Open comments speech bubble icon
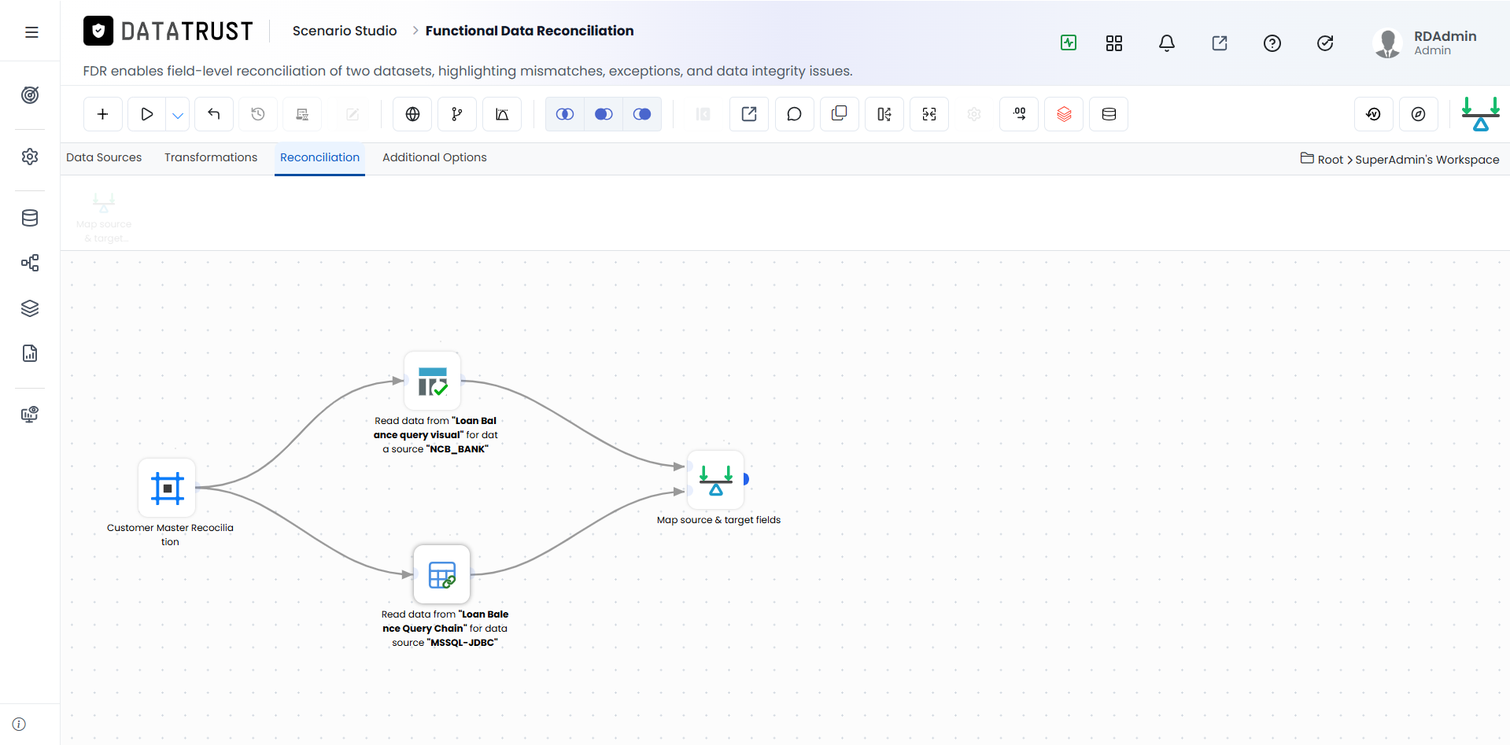 pos(795,114)
